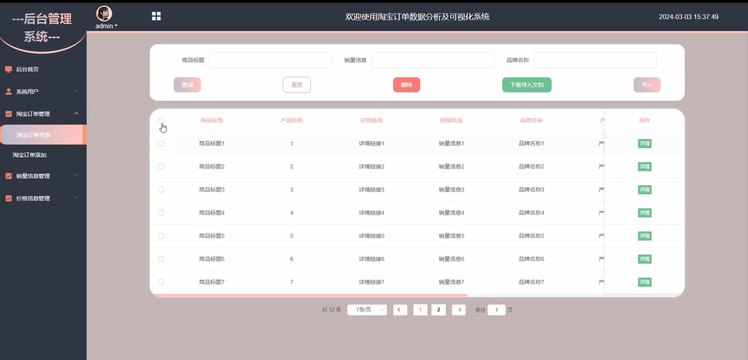Open 系统用户 menu label
748x360 pixels.
coord(27,91)
